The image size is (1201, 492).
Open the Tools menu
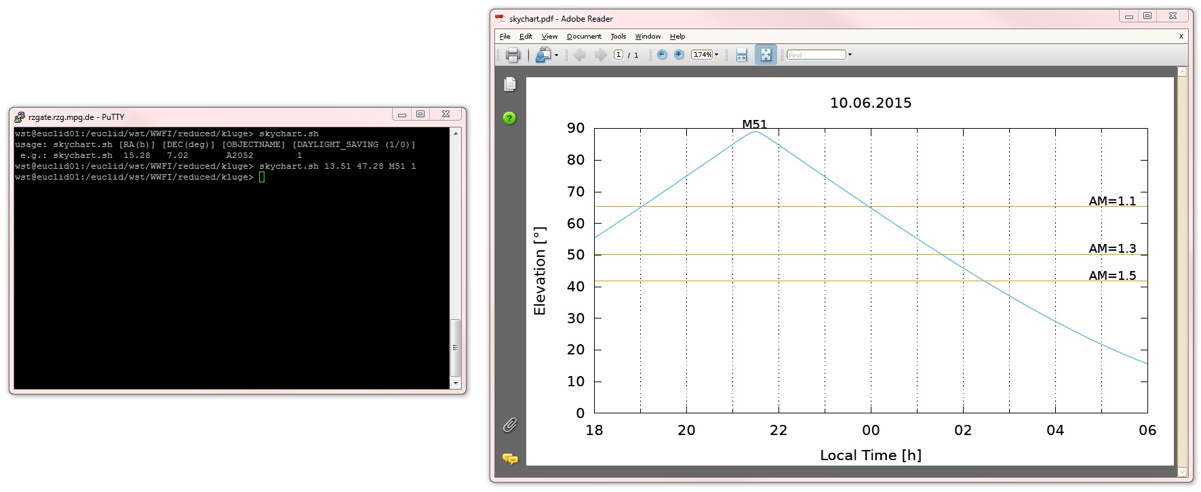click(x=618, y=37)
